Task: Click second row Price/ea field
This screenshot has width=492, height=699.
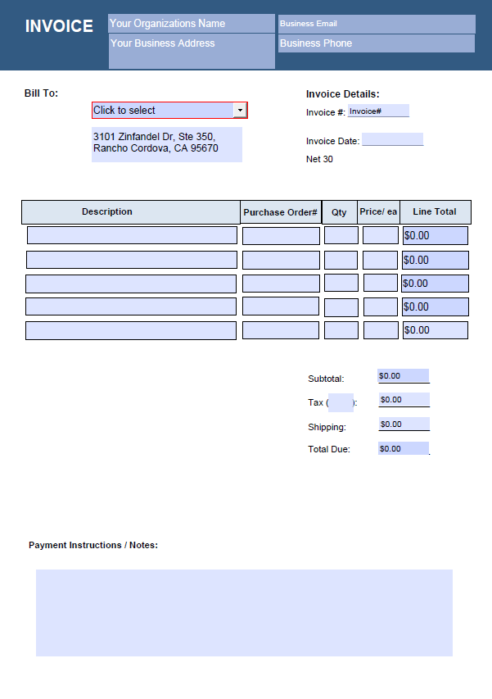Action: (380, 260)
